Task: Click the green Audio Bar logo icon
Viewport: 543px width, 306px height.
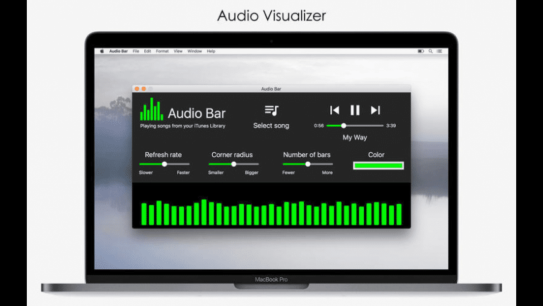Action: (151, 109)
